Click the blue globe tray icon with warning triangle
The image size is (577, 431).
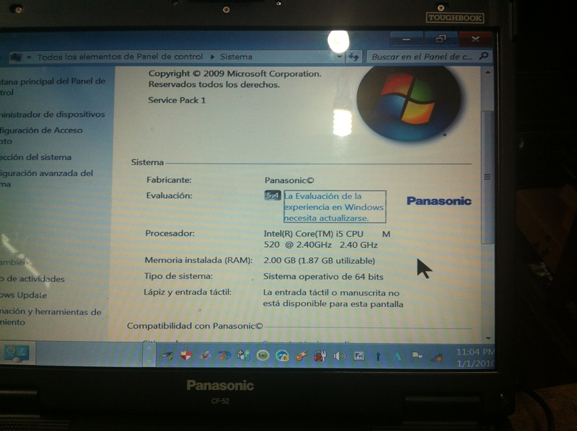point(282,356)
